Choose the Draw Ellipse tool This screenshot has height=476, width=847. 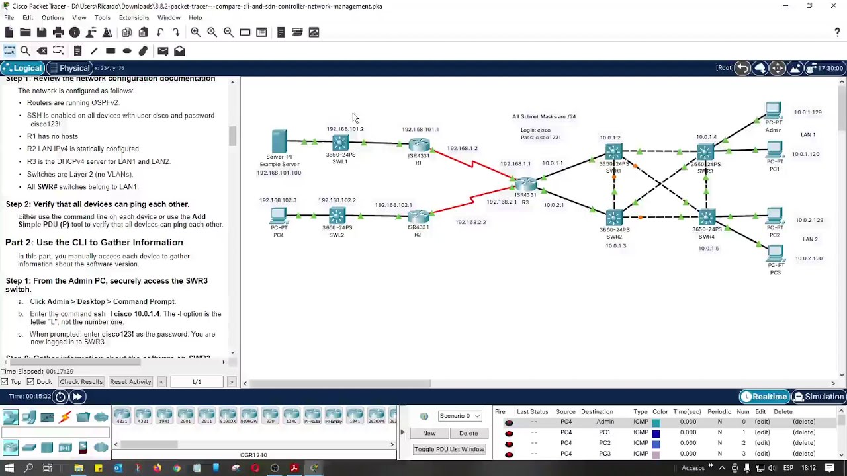pyautogui.click(x=127, y=51)
